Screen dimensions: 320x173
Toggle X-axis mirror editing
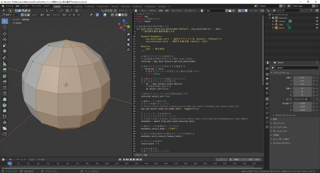tap(106, 11)
